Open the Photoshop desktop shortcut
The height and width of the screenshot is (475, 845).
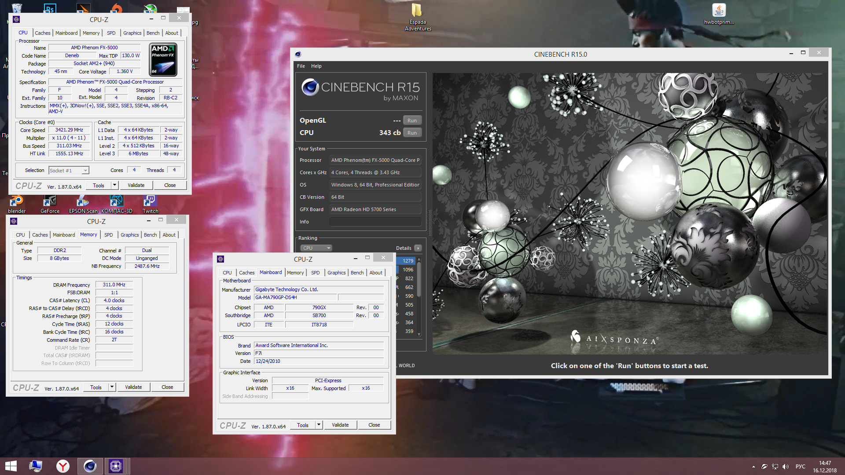[x=50, y=8]
